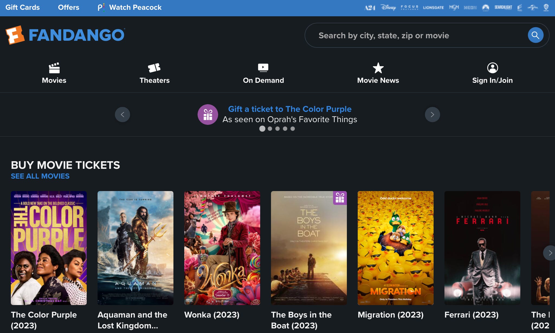Viewport: 555px width, 333px height.
Task: Click the Universal globe logo
Action: coord(533,7)
